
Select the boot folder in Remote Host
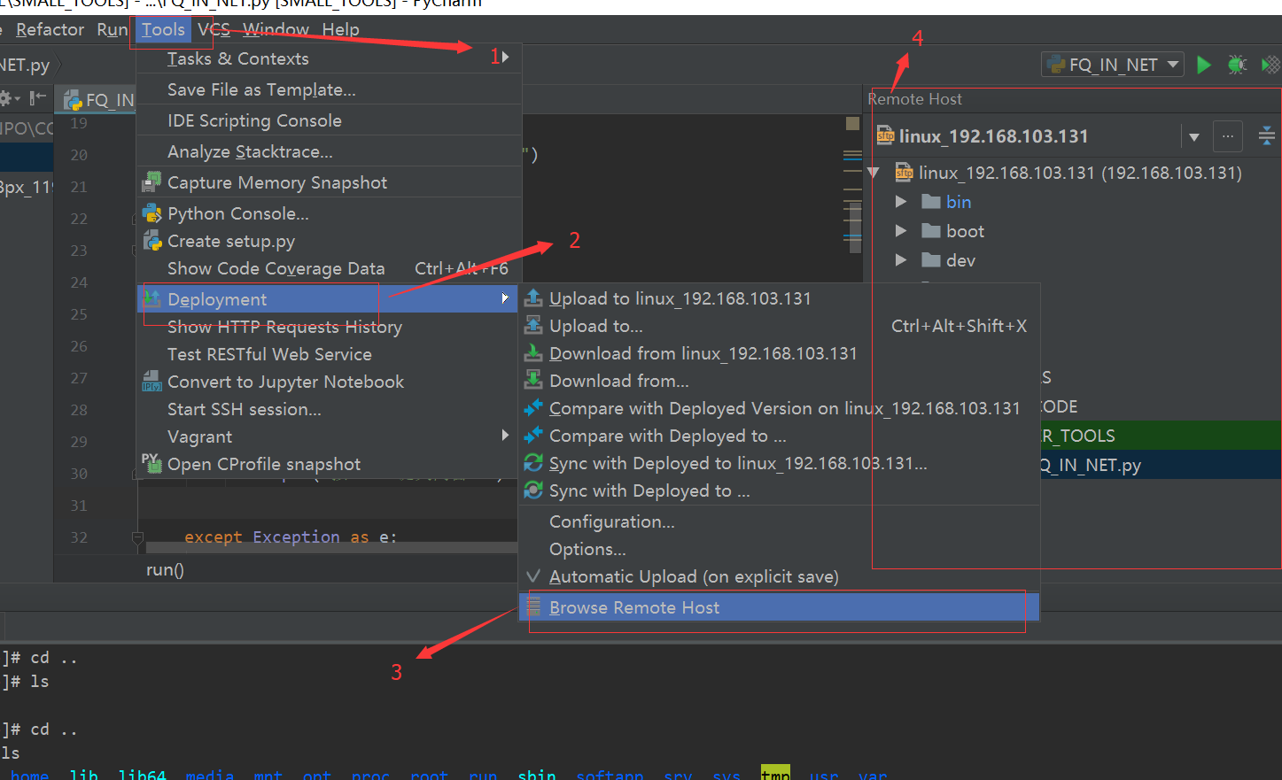964,231
